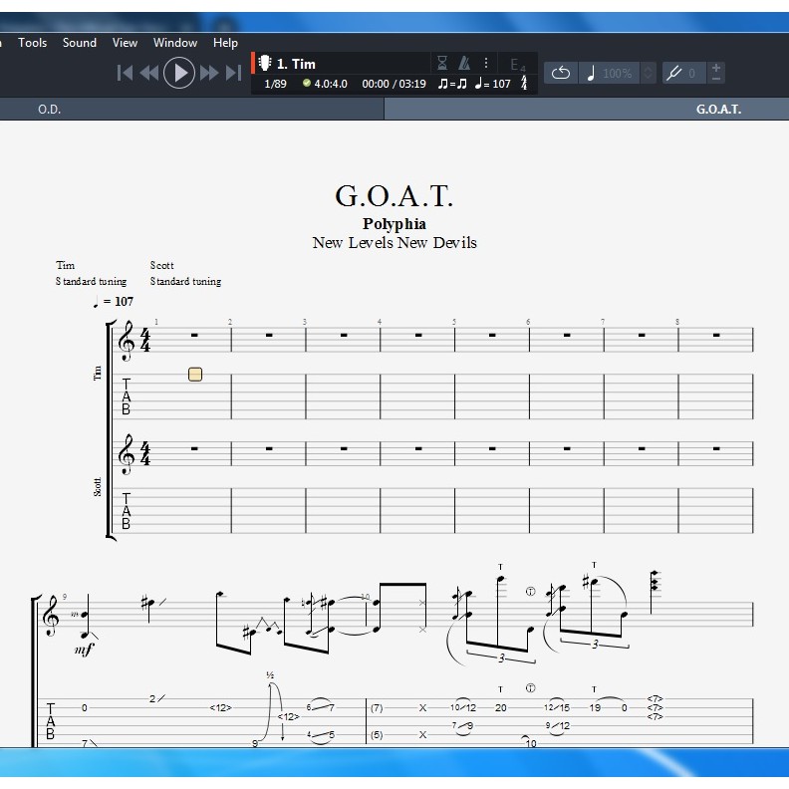This screenshot has height=789, width=789.
Task: Click the 4/4 signature on Tim's staff
Action: click(144, 340)
